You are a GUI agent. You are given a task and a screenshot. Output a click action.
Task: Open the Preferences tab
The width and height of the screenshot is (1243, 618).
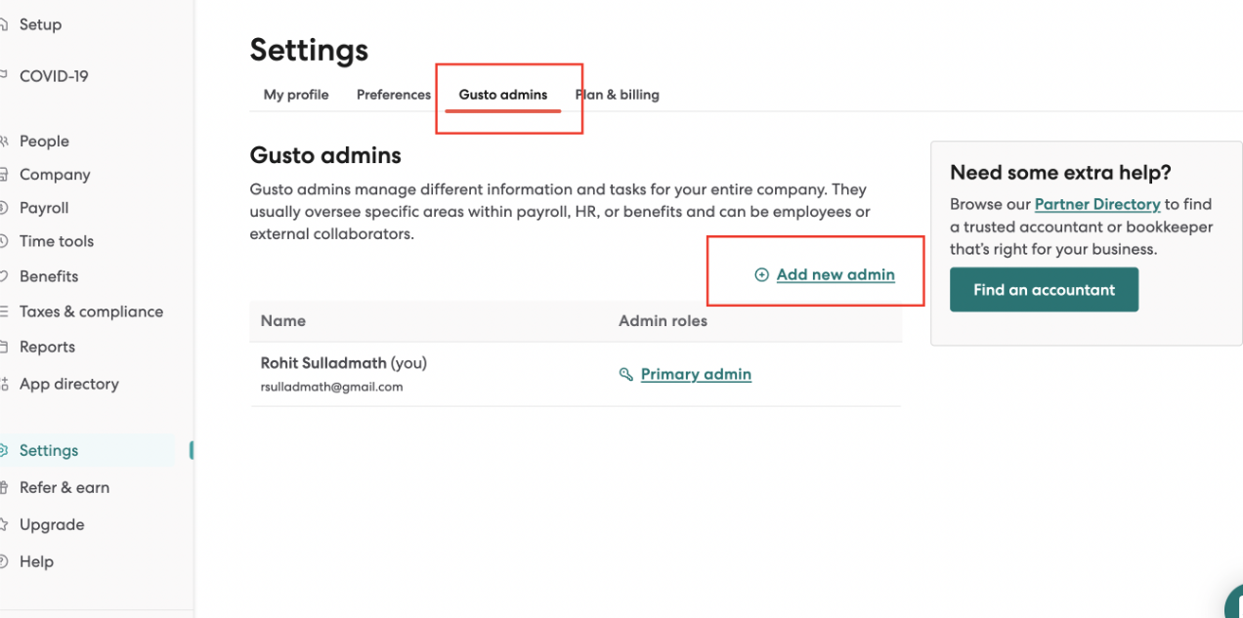393,95
